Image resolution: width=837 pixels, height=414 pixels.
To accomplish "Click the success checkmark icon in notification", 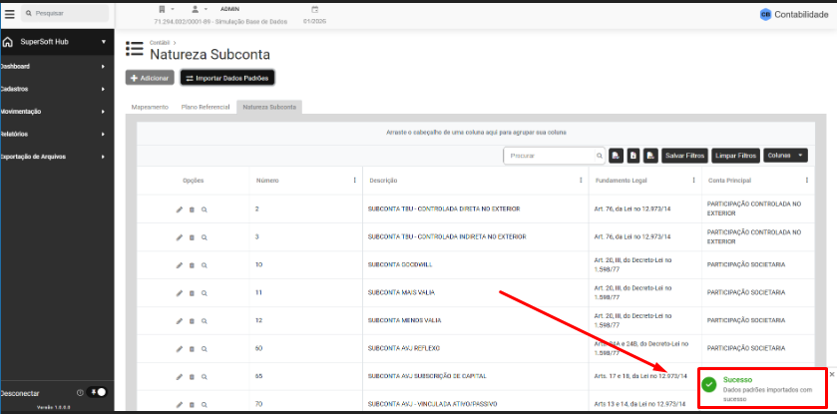I will click(x=709, y=385).
